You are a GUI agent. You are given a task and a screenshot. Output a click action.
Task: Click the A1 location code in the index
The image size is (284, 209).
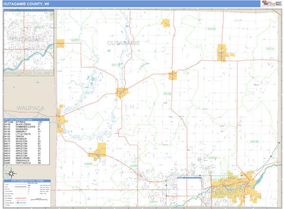(39, 151)
